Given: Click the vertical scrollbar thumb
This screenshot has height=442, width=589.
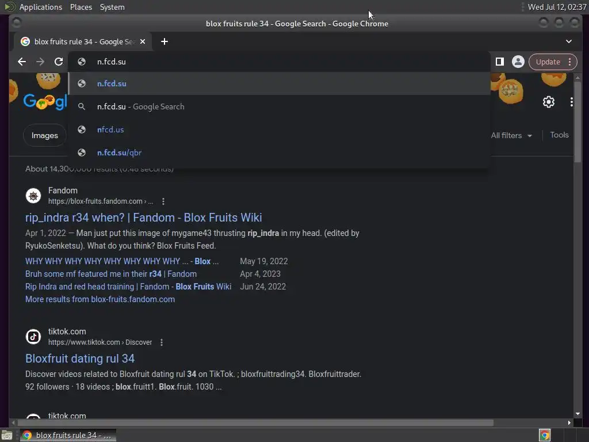Looking at the screenshot, I should 577,121.
